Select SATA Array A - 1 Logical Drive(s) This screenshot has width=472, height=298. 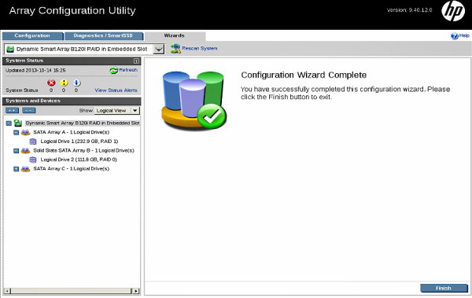pyautogui.click(x=72, y=132)
